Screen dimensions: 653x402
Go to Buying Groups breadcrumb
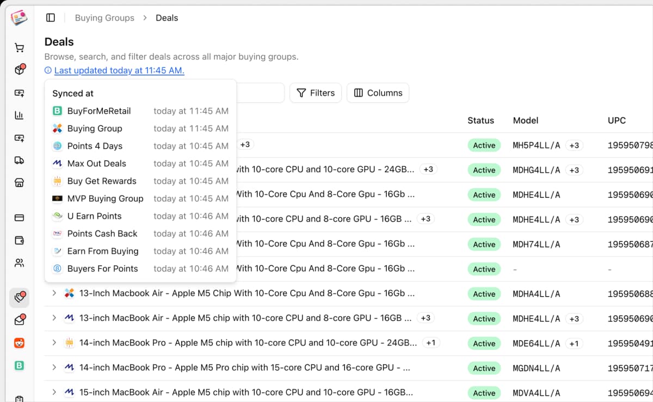[104, 18]
